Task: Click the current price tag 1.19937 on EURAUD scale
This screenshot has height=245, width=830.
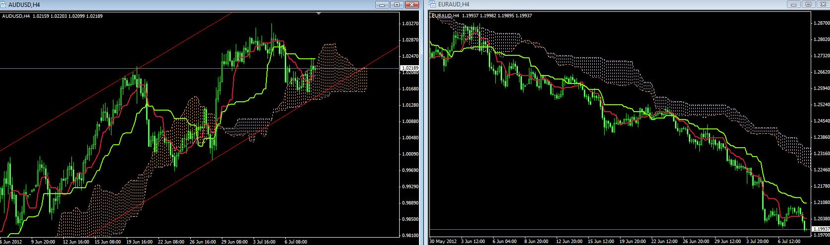Action: [x=821, y=229]
